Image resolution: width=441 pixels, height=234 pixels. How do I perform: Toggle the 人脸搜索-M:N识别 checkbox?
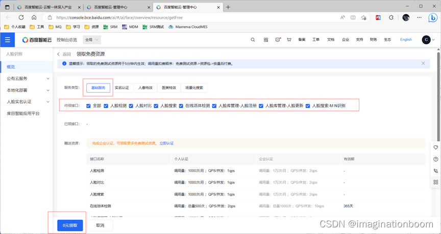[308, 106]
